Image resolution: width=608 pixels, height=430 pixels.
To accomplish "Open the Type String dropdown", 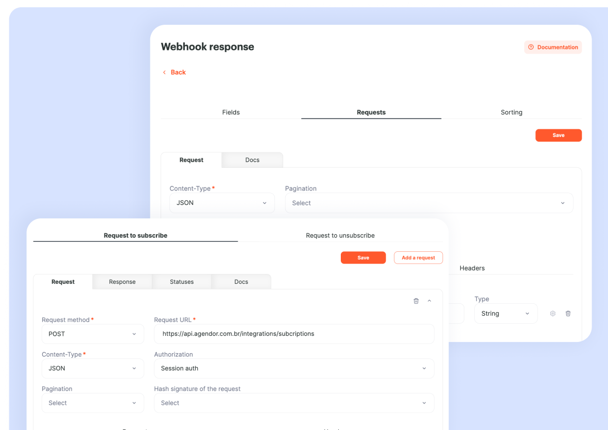I will pos(506,313).
